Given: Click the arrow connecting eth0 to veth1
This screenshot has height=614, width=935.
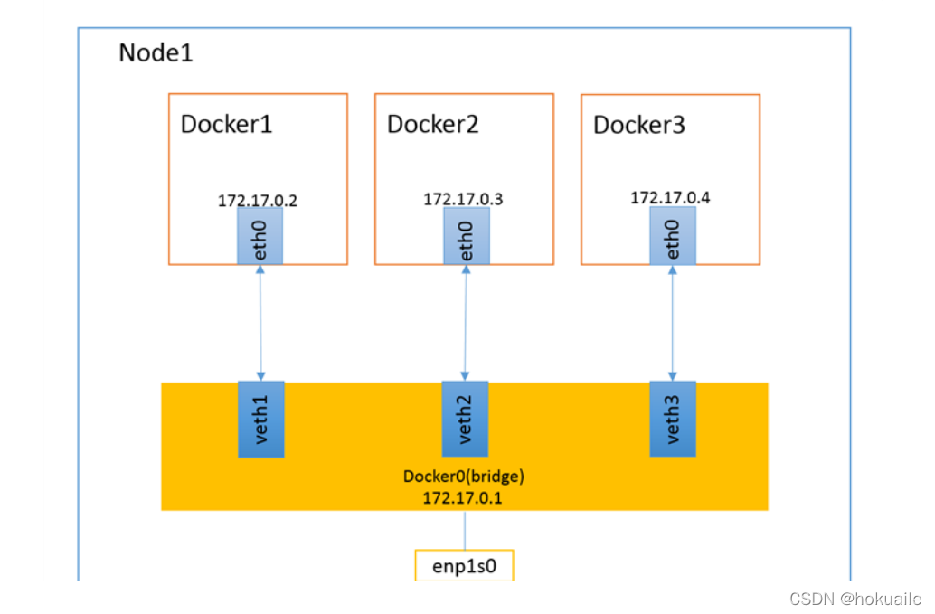Looking at the screenshot, I should 261,323.
